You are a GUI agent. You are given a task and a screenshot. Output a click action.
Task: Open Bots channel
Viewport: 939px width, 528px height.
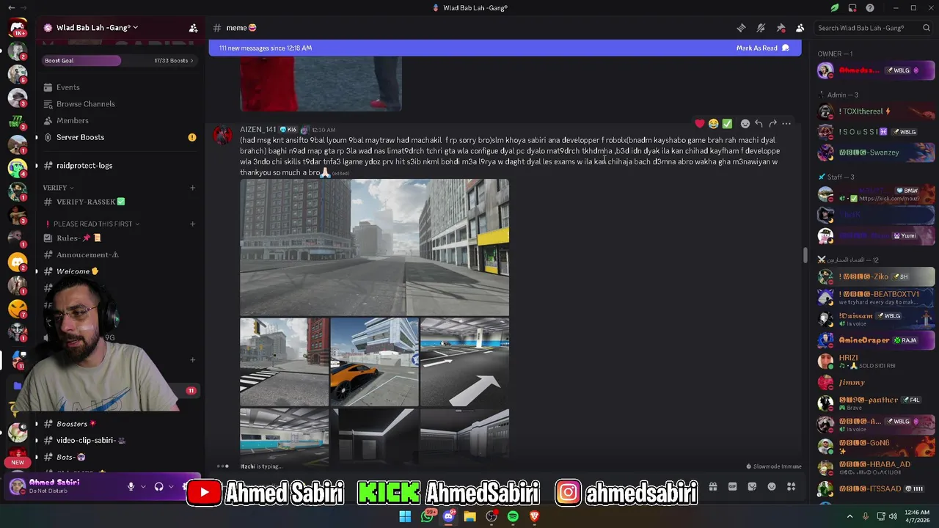[119, 457]
